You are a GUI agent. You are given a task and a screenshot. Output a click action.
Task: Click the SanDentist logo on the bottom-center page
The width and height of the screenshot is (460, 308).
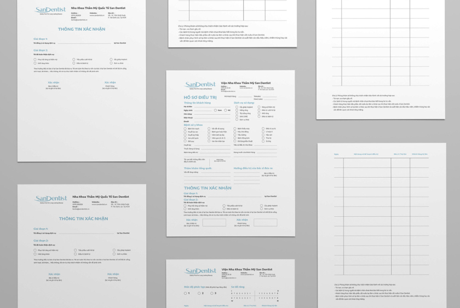point(200,271)
